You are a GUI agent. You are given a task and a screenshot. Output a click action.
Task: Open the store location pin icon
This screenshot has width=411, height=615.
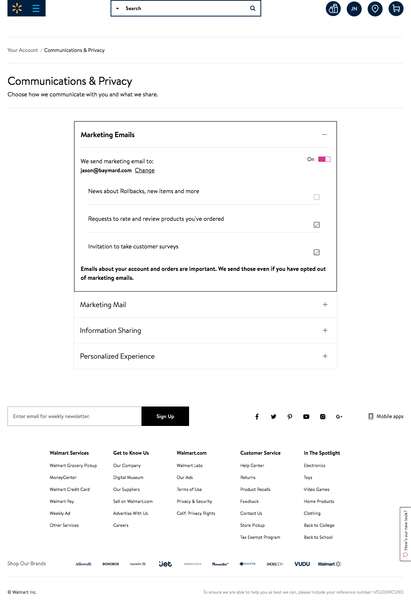pyautogui.click(x=375, y=9)
